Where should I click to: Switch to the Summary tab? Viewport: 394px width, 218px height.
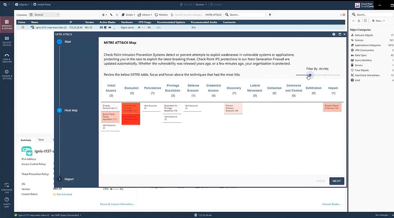pos(26,140)
